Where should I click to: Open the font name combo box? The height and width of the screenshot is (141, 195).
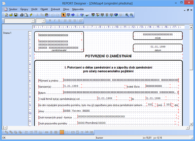click(x=19, y=21)
